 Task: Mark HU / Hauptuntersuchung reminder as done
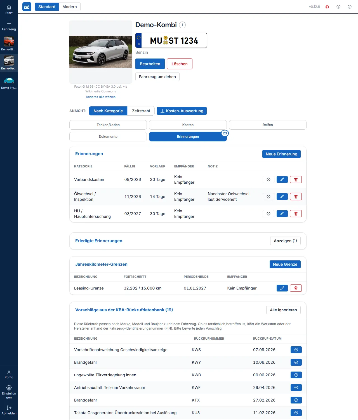pos(268,214)
